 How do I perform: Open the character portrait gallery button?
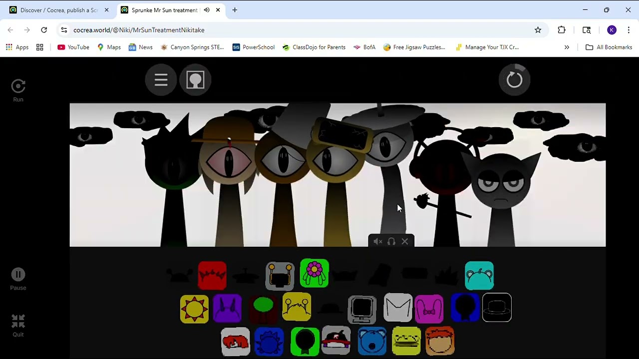pos(195,80)
